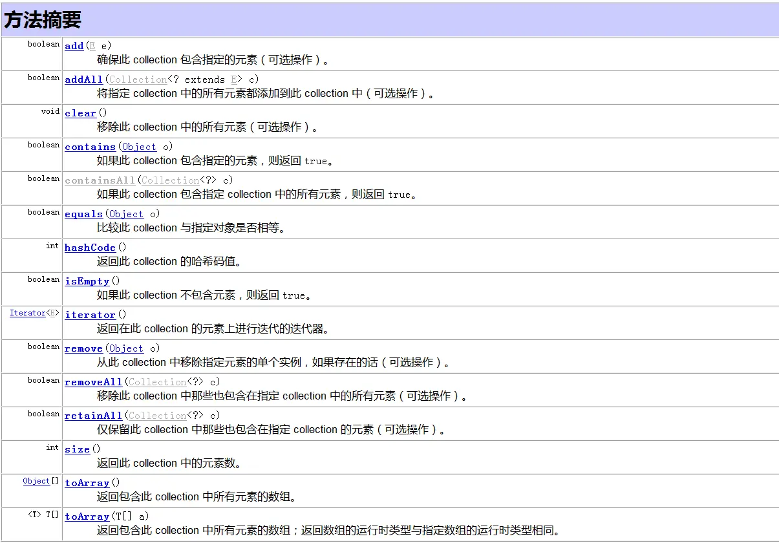Open the removeAll method link
The width and height of the screenshot is (779, 543).
click(x=94, y=382)
